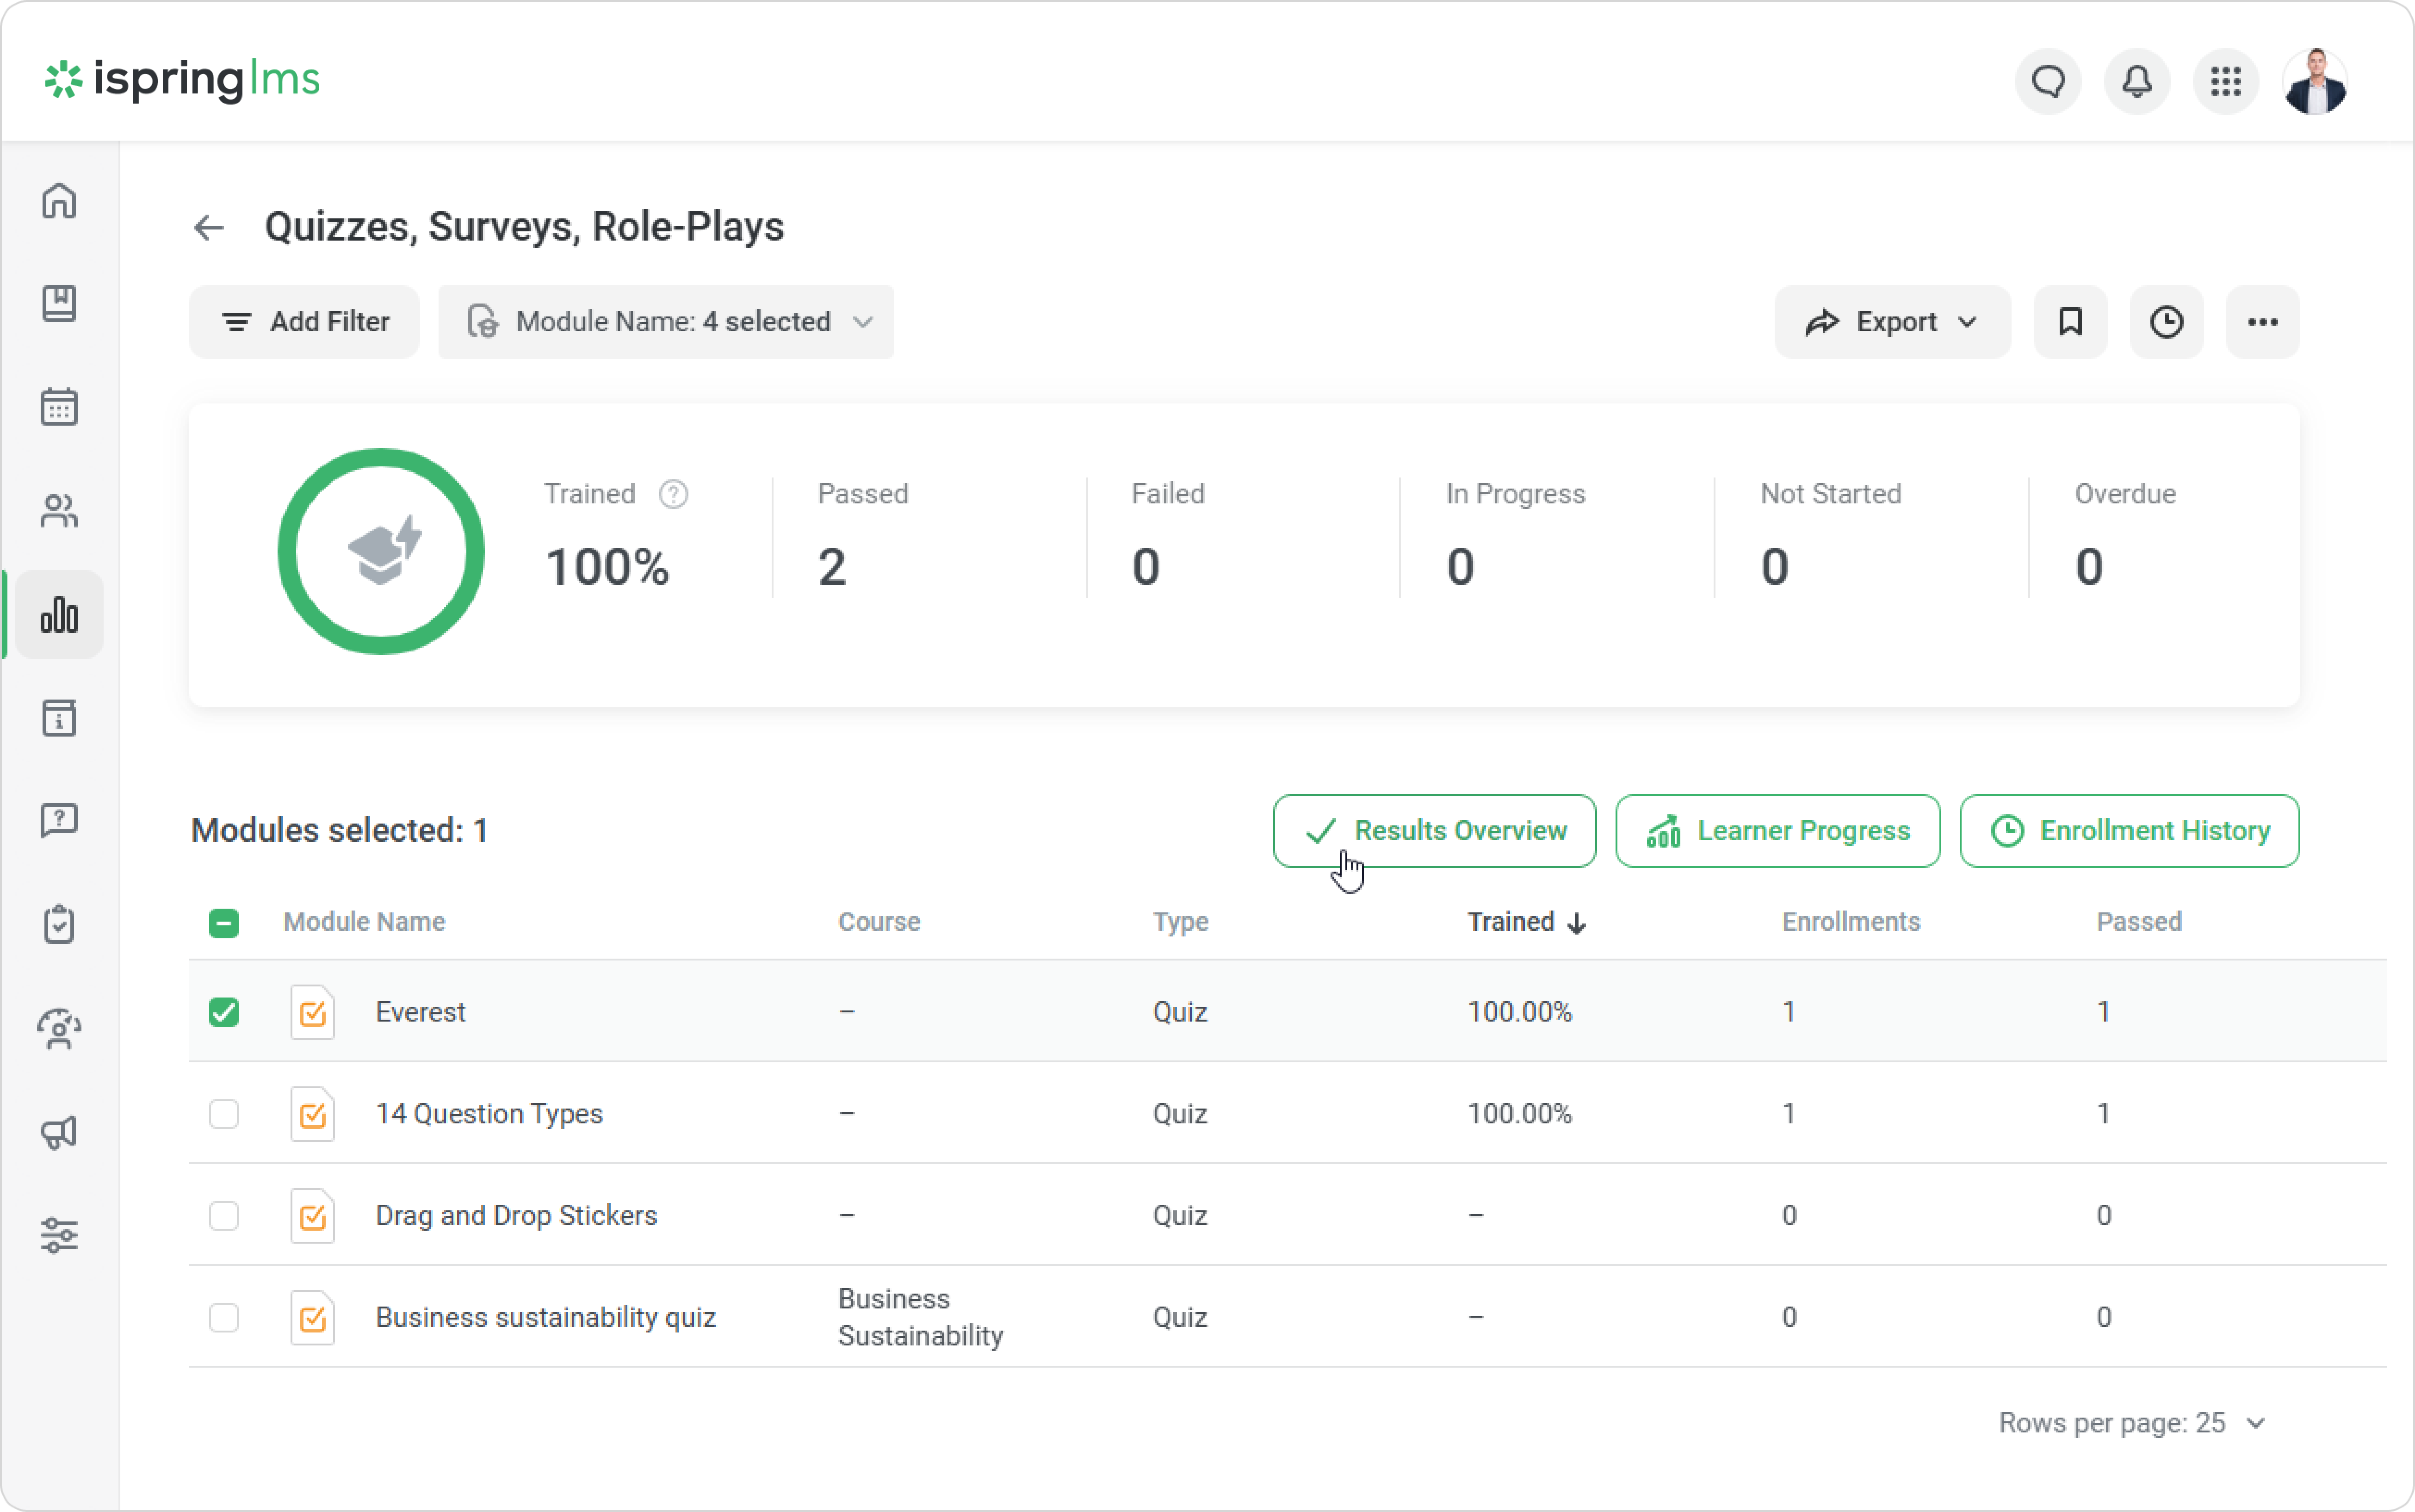This screenshot has width=2415, height=1512.
Task: Change the Rows per page dropdown
Action: [x=2131, y=1422]
